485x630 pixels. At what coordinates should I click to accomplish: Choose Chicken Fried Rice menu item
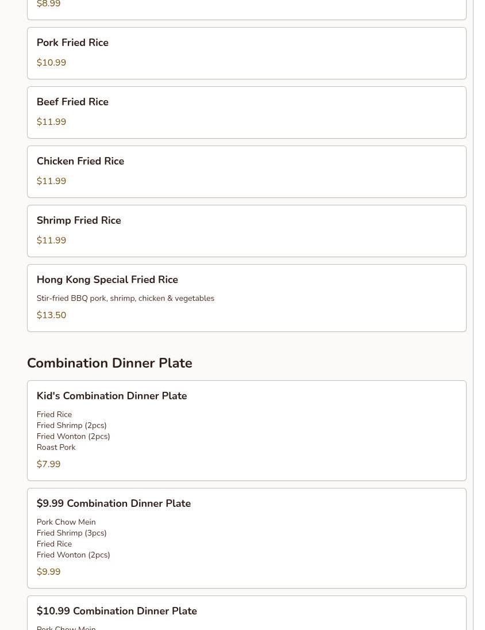coord(247,171)
